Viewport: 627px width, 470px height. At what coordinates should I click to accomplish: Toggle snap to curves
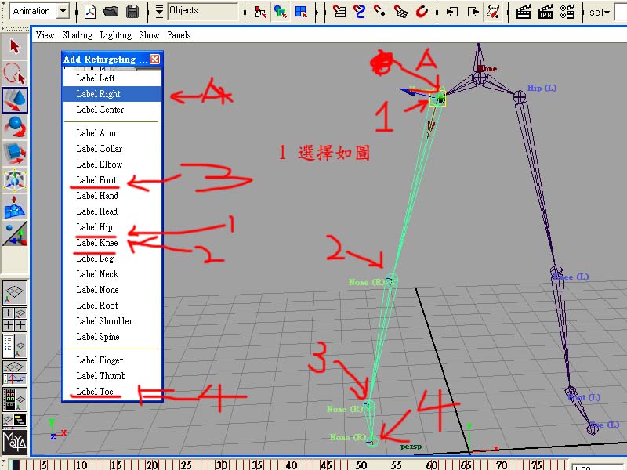click(x=360, y=12)
